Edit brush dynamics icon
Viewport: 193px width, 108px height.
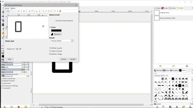pos(28,76)
